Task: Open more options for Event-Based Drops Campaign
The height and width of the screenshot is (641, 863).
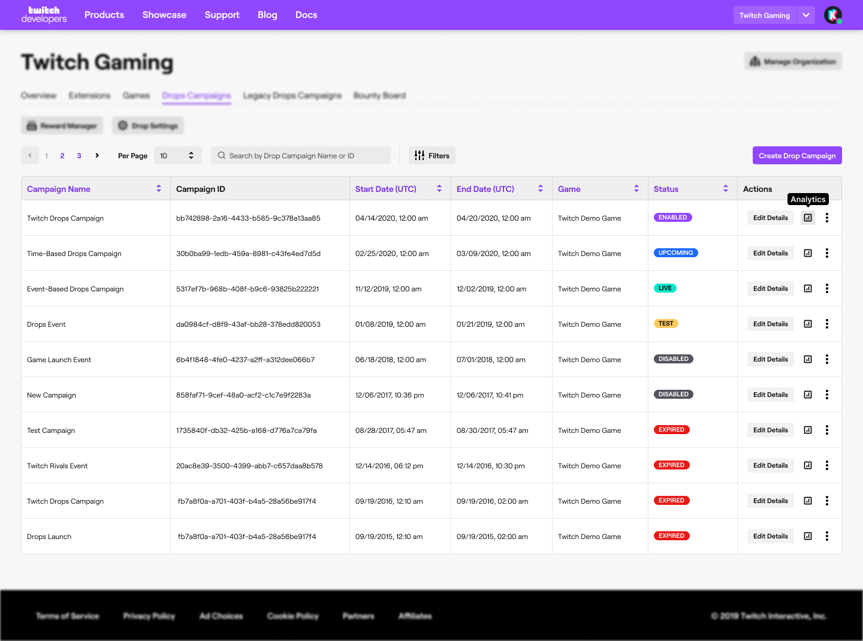Action: 827,288
